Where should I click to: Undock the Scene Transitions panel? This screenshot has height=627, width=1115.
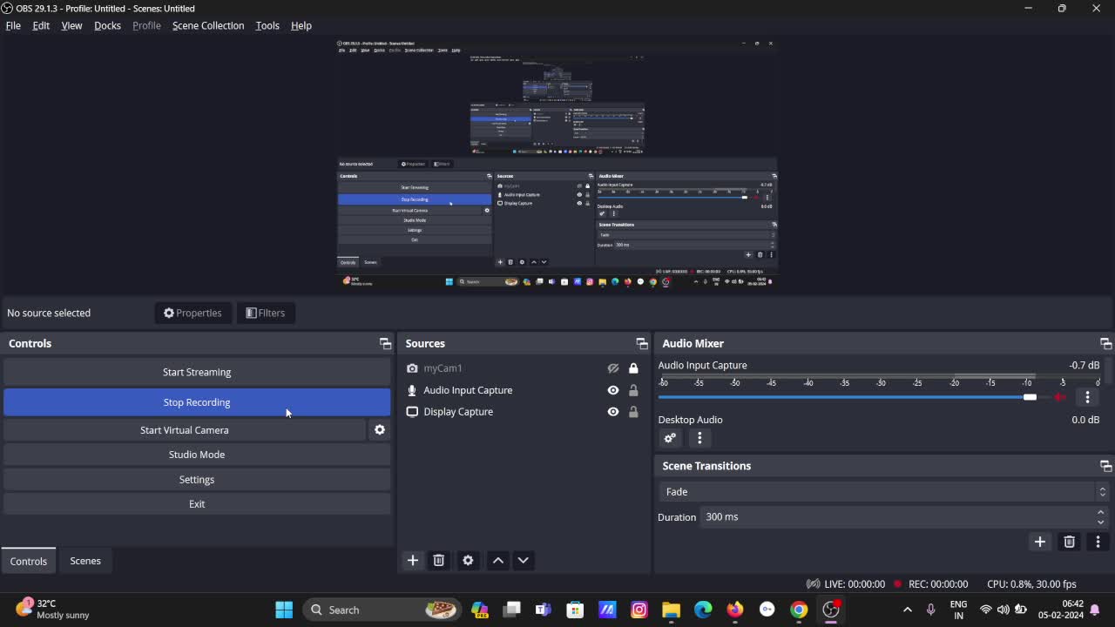click(1105, 466)
